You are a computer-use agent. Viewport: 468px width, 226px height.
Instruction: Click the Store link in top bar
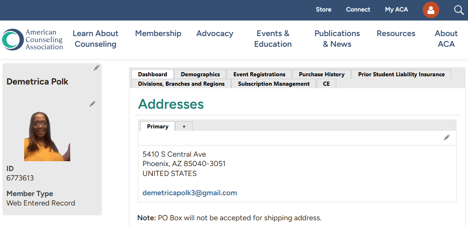[x=323, y=9]
